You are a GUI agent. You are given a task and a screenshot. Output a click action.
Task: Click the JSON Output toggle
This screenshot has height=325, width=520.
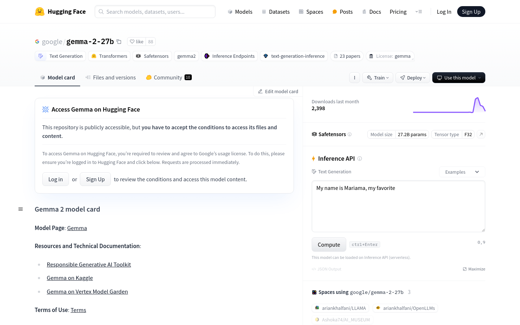pos(326,269)
